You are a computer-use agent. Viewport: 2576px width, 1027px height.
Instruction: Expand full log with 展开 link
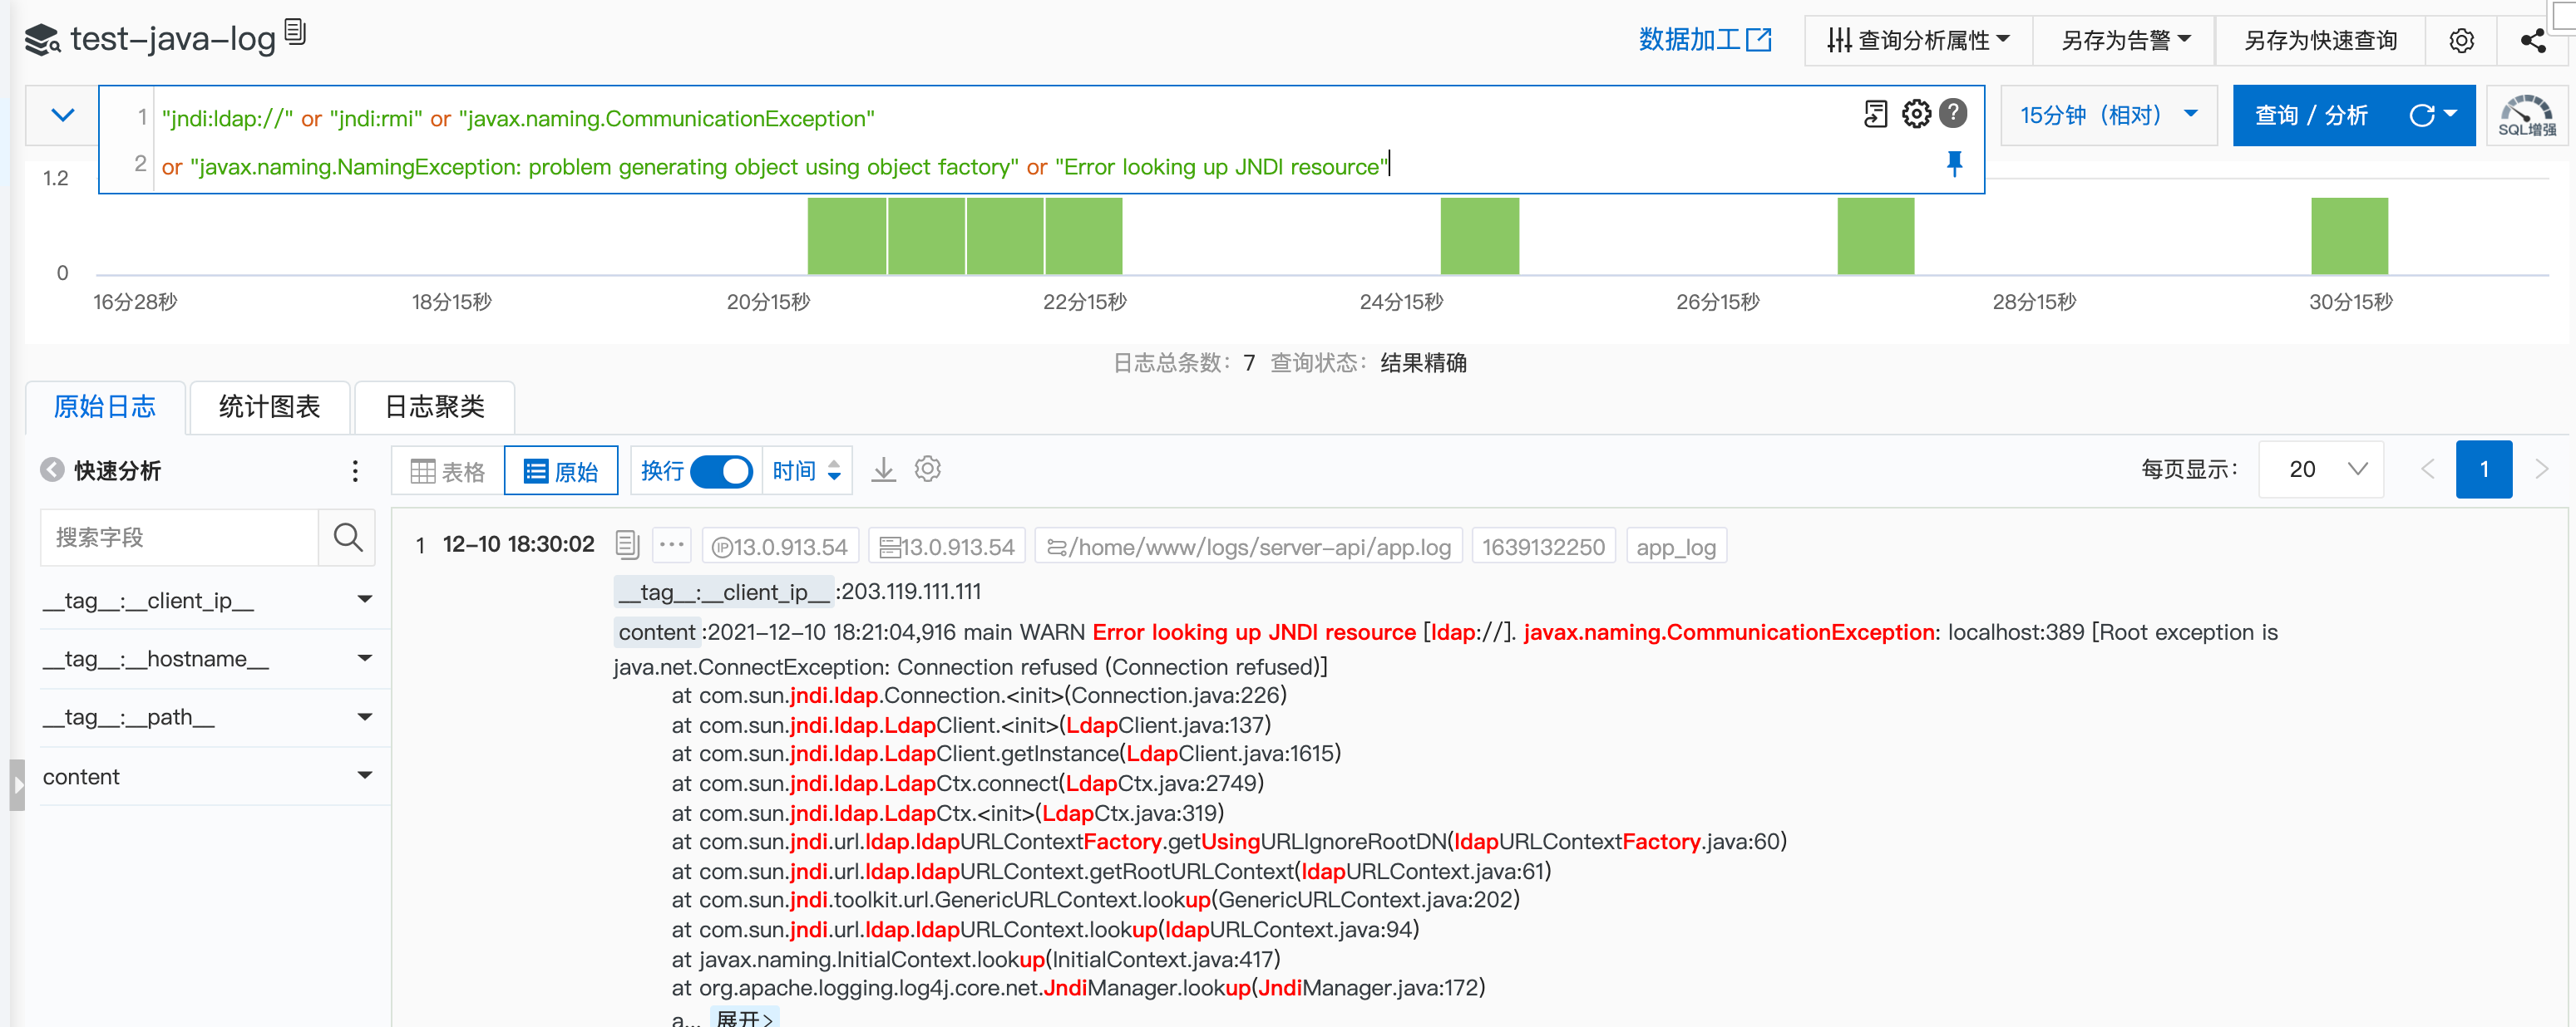click(745, 1018)
